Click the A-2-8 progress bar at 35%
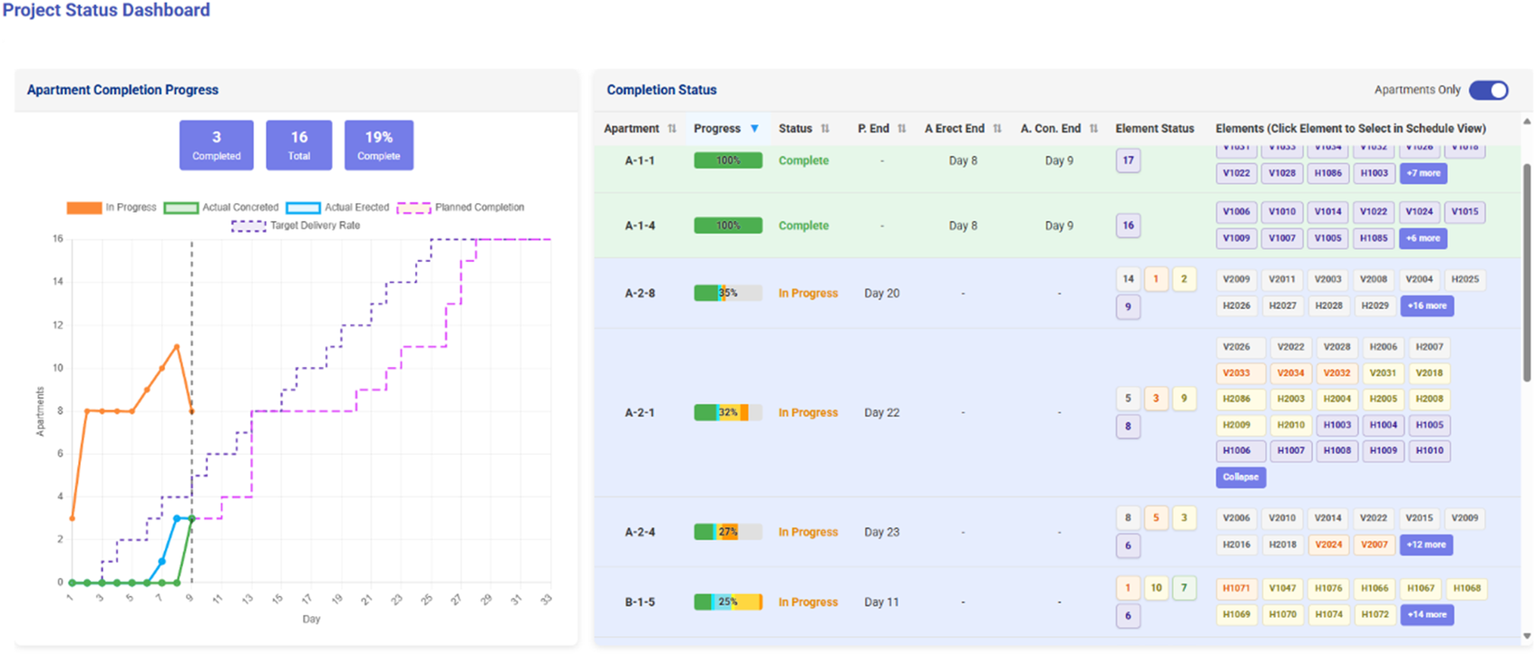Image resolution: width=1536 pixels, height=656 pixels. (x=728, y=294)
